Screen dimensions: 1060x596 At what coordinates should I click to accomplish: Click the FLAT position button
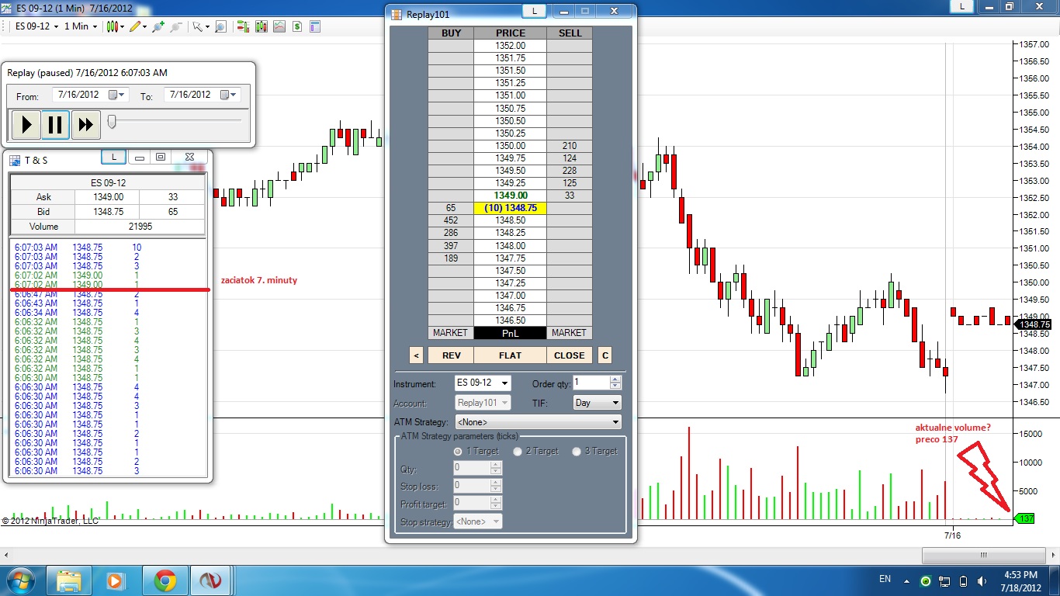510,355
